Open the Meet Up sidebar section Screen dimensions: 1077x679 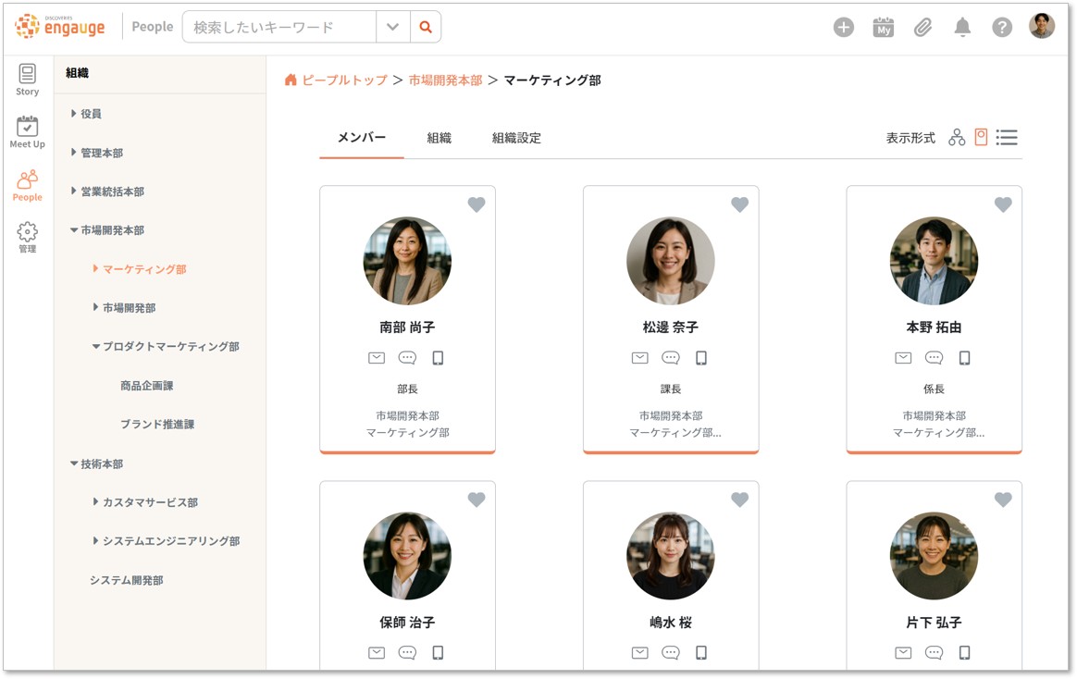pyautogui.click(x=28, y=132)
